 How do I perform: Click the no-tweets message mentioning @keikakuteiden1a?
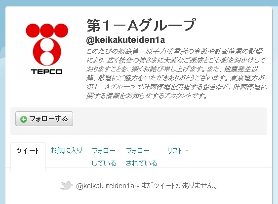click(x=147, y=186)
